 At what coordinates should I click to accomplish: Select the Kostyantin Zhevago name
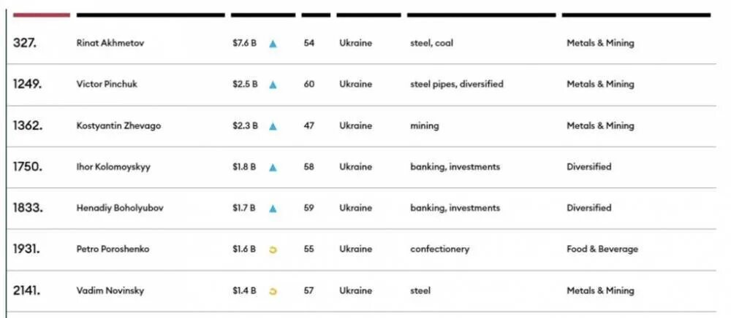(118, 125)
